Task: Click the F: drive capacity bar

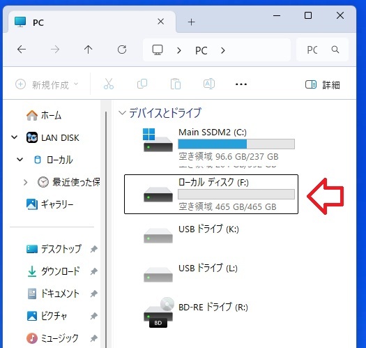Action: tap(236, 194)
